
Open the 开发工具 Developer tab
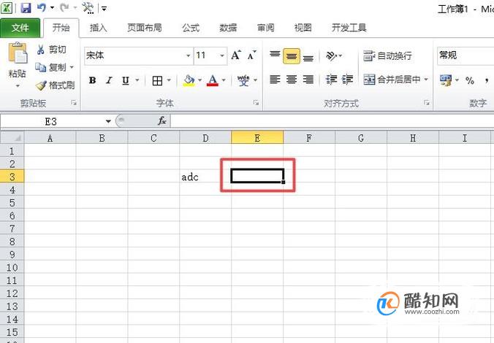click(x=349, y=28)
